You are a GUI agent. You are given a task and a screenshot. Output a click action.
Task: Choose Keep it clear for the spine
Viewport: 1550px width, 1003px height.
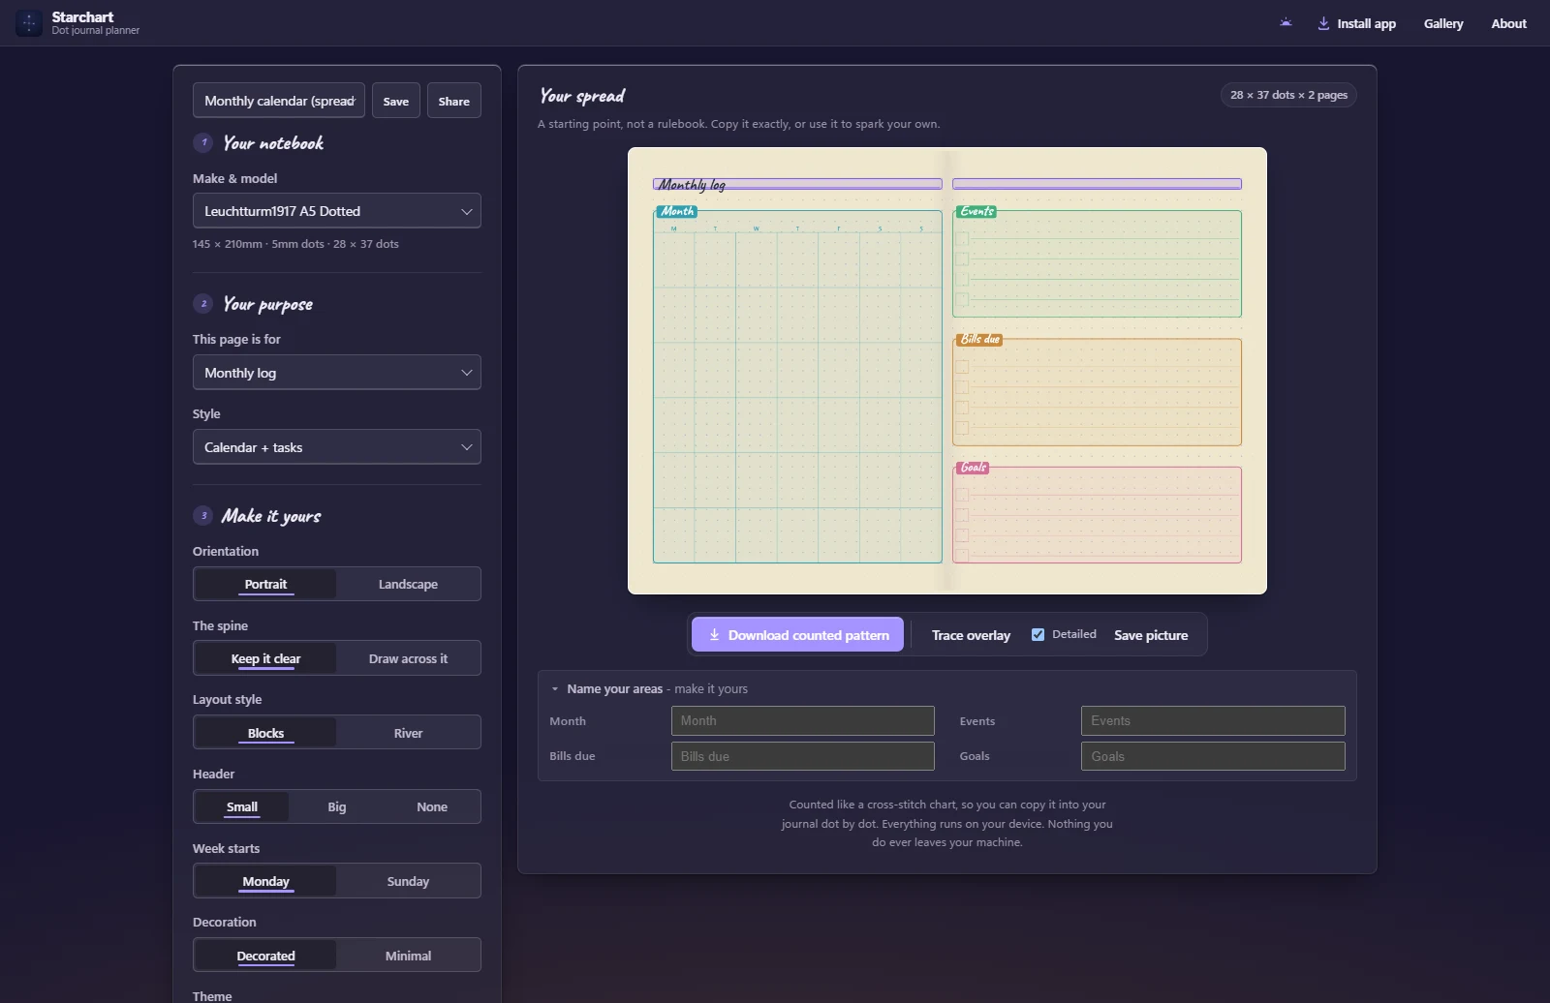(x=265, y=658)
